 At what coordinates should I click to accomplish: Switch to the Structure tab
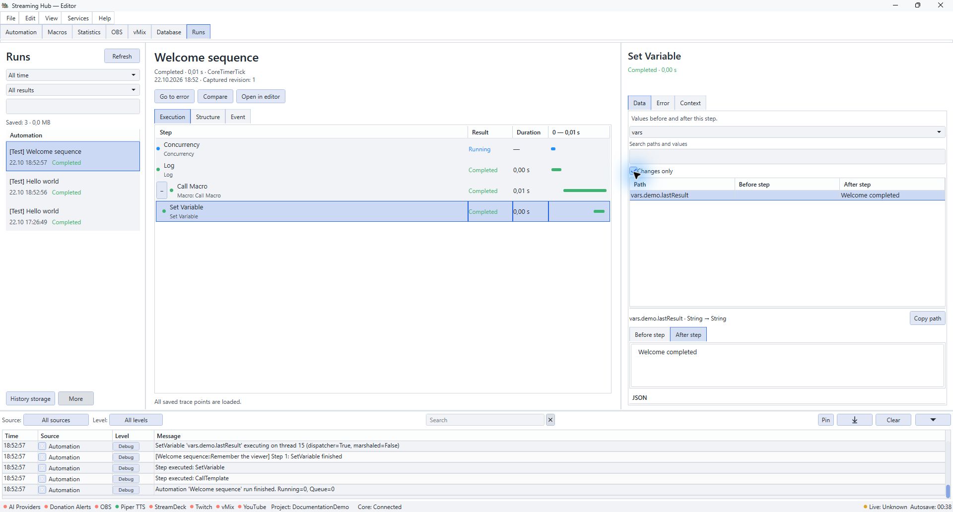click(207, 117)
